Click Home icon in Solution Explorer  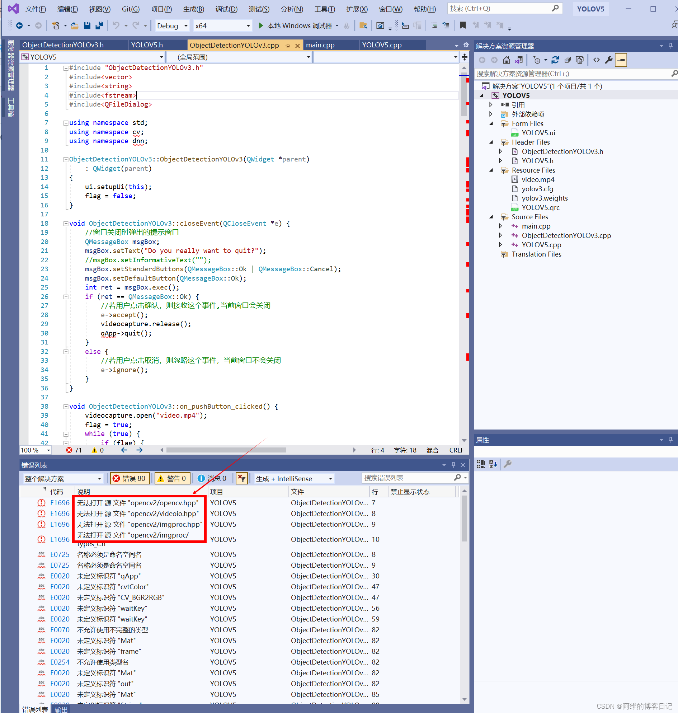[x=506, y=60]
